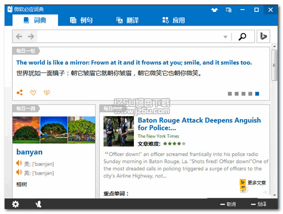The height and width of the screenshot is (214, 283).
Task: Switch to mini window mode icon
Action: [229, 10]
